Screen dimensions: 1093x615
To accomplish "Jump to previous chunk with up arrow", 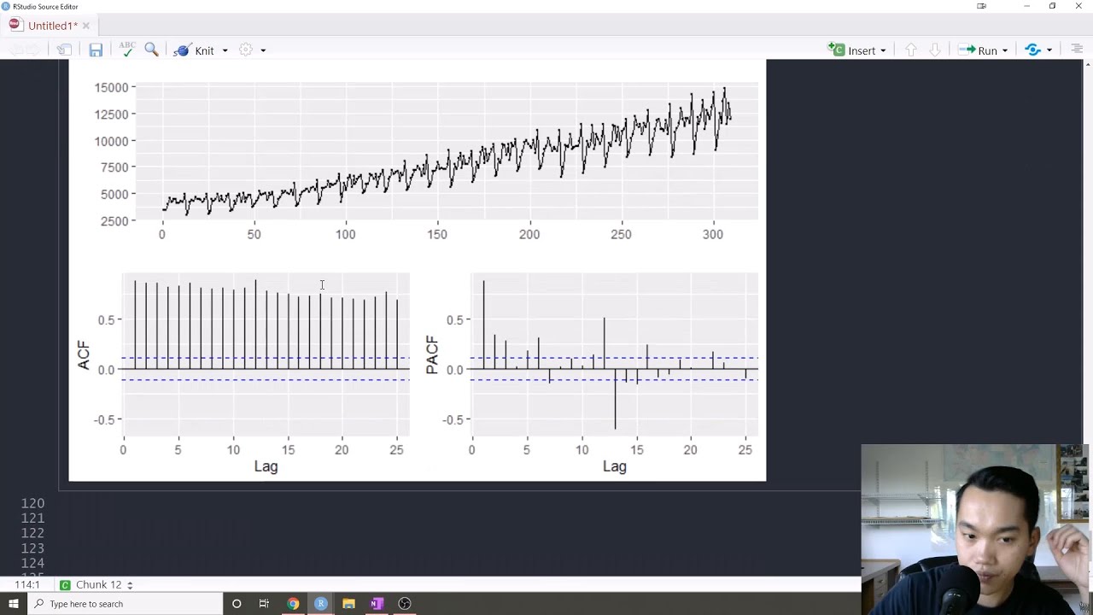I will [x=911, y=50].
